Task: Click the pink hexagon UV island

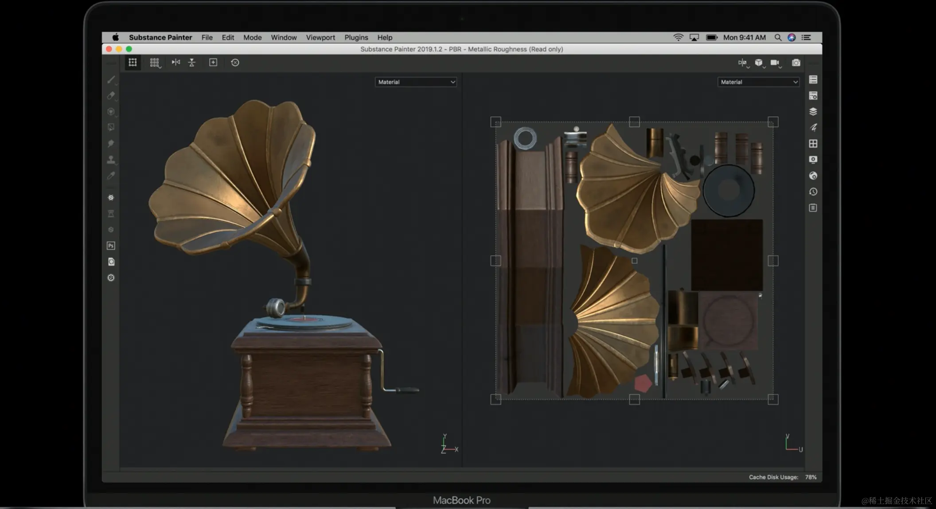Action: point(643,384)
